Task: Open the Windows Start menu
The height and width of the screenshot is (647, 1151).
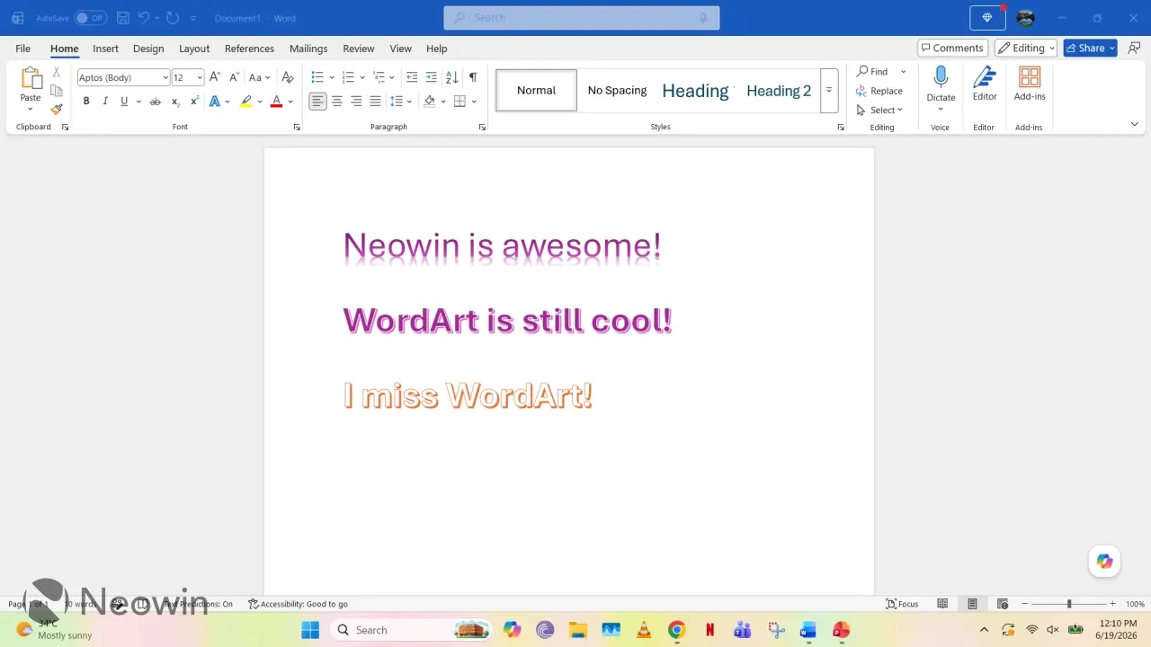Action: pyautogui.click(x=310, y=630)
